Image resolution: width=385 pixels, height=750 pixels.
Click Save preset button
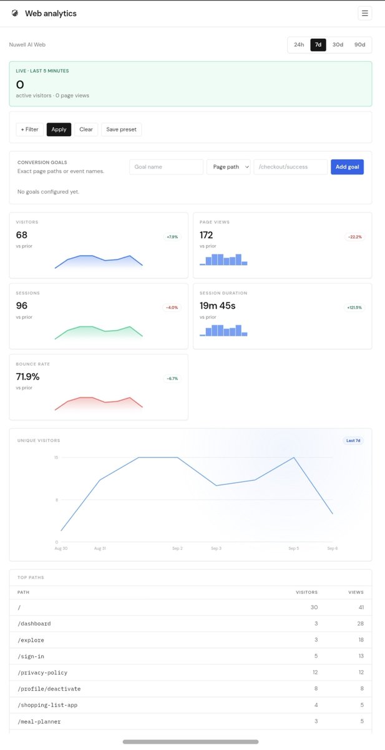click(x=122, y=129)
